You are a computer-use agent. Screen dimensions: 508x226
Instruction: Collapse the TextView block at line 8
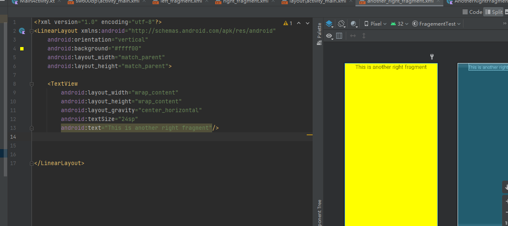coord(32,84)
